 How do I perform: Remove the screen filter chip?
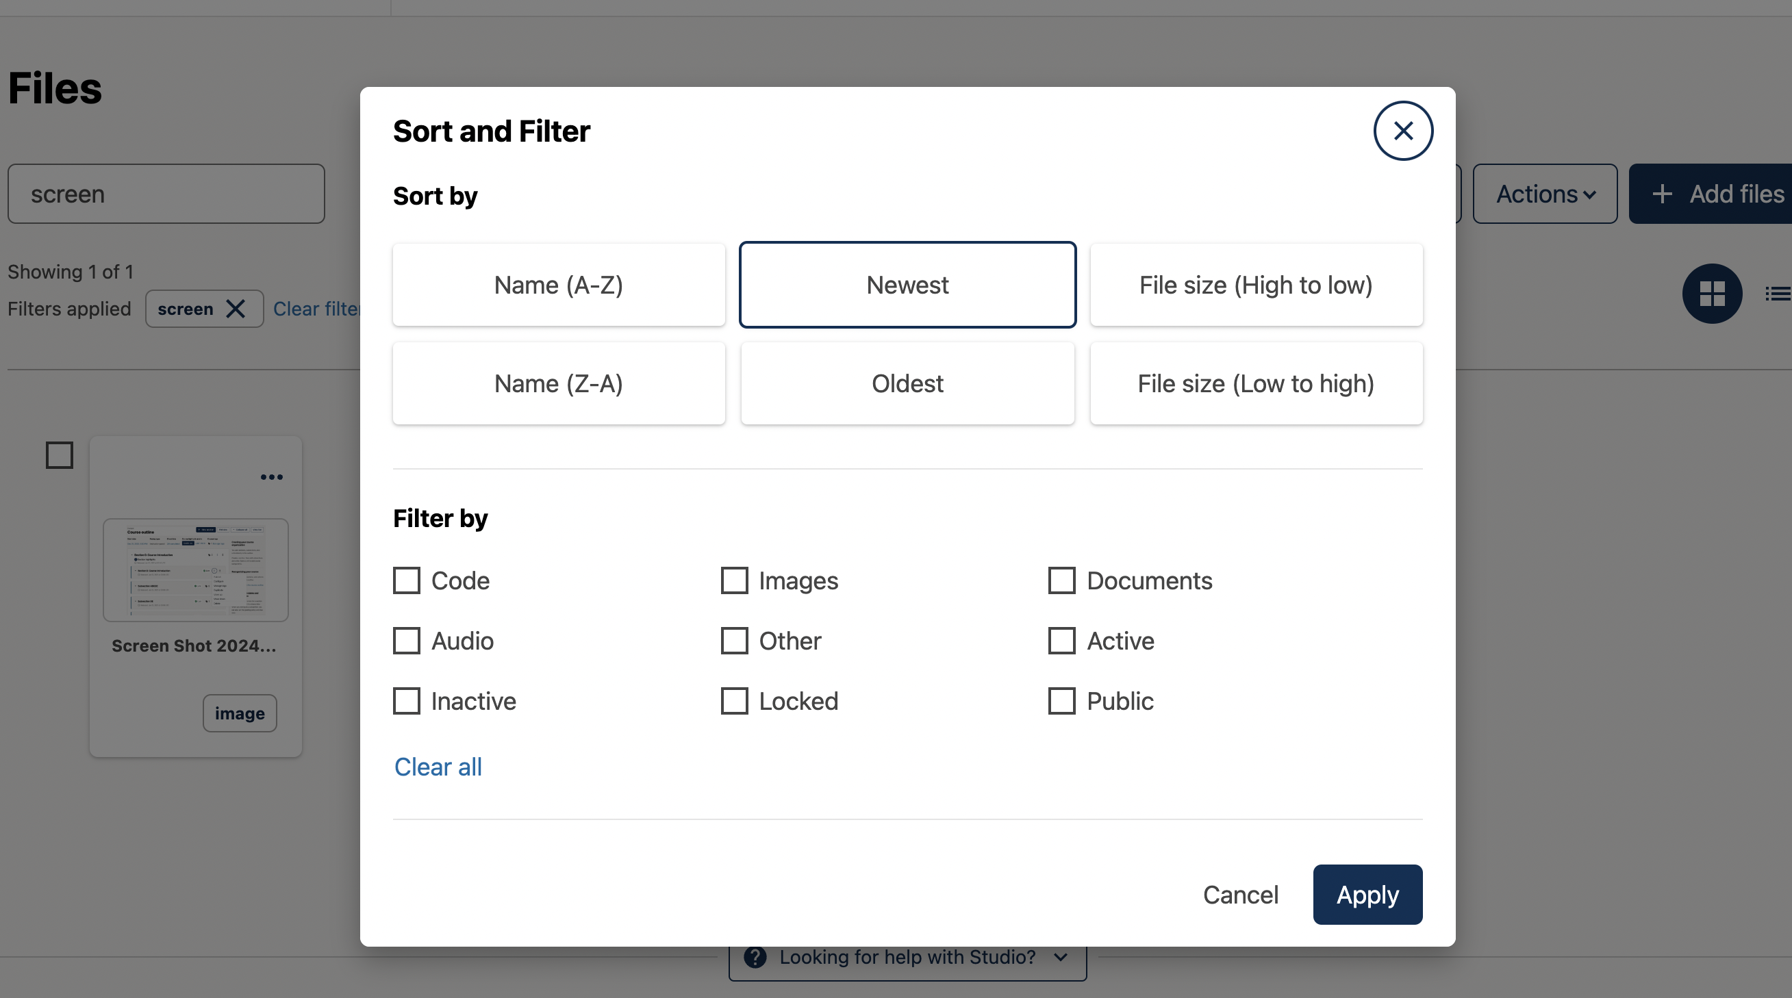click(x=236, y=309)
